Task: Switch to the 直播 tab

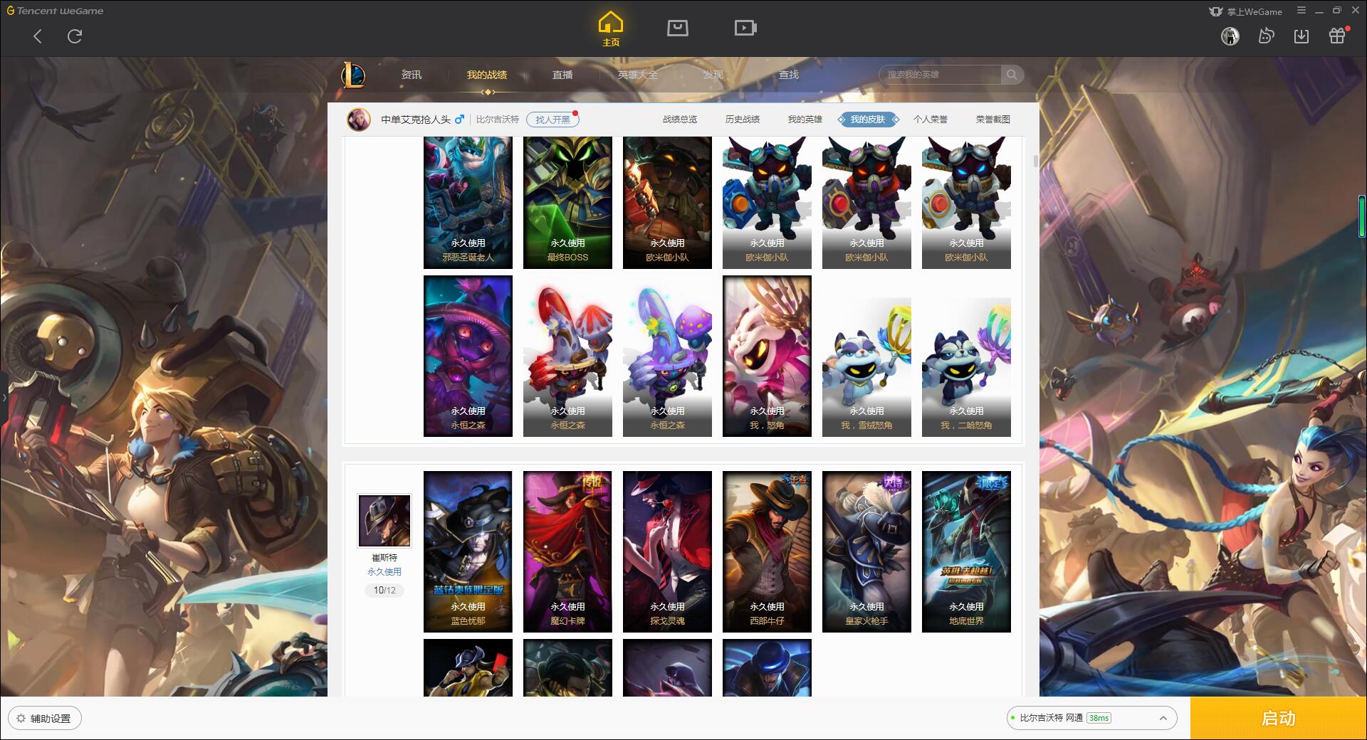Action: click(x=562, y=75)
